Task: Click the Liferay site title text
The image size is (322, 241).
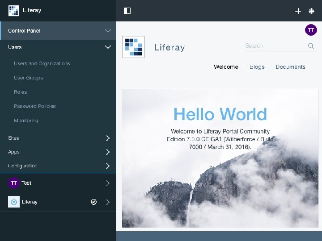Action: click(169, 48)
